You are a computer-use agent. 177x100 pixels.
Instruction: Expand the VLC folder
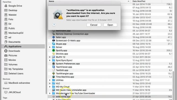click(50, 83)
